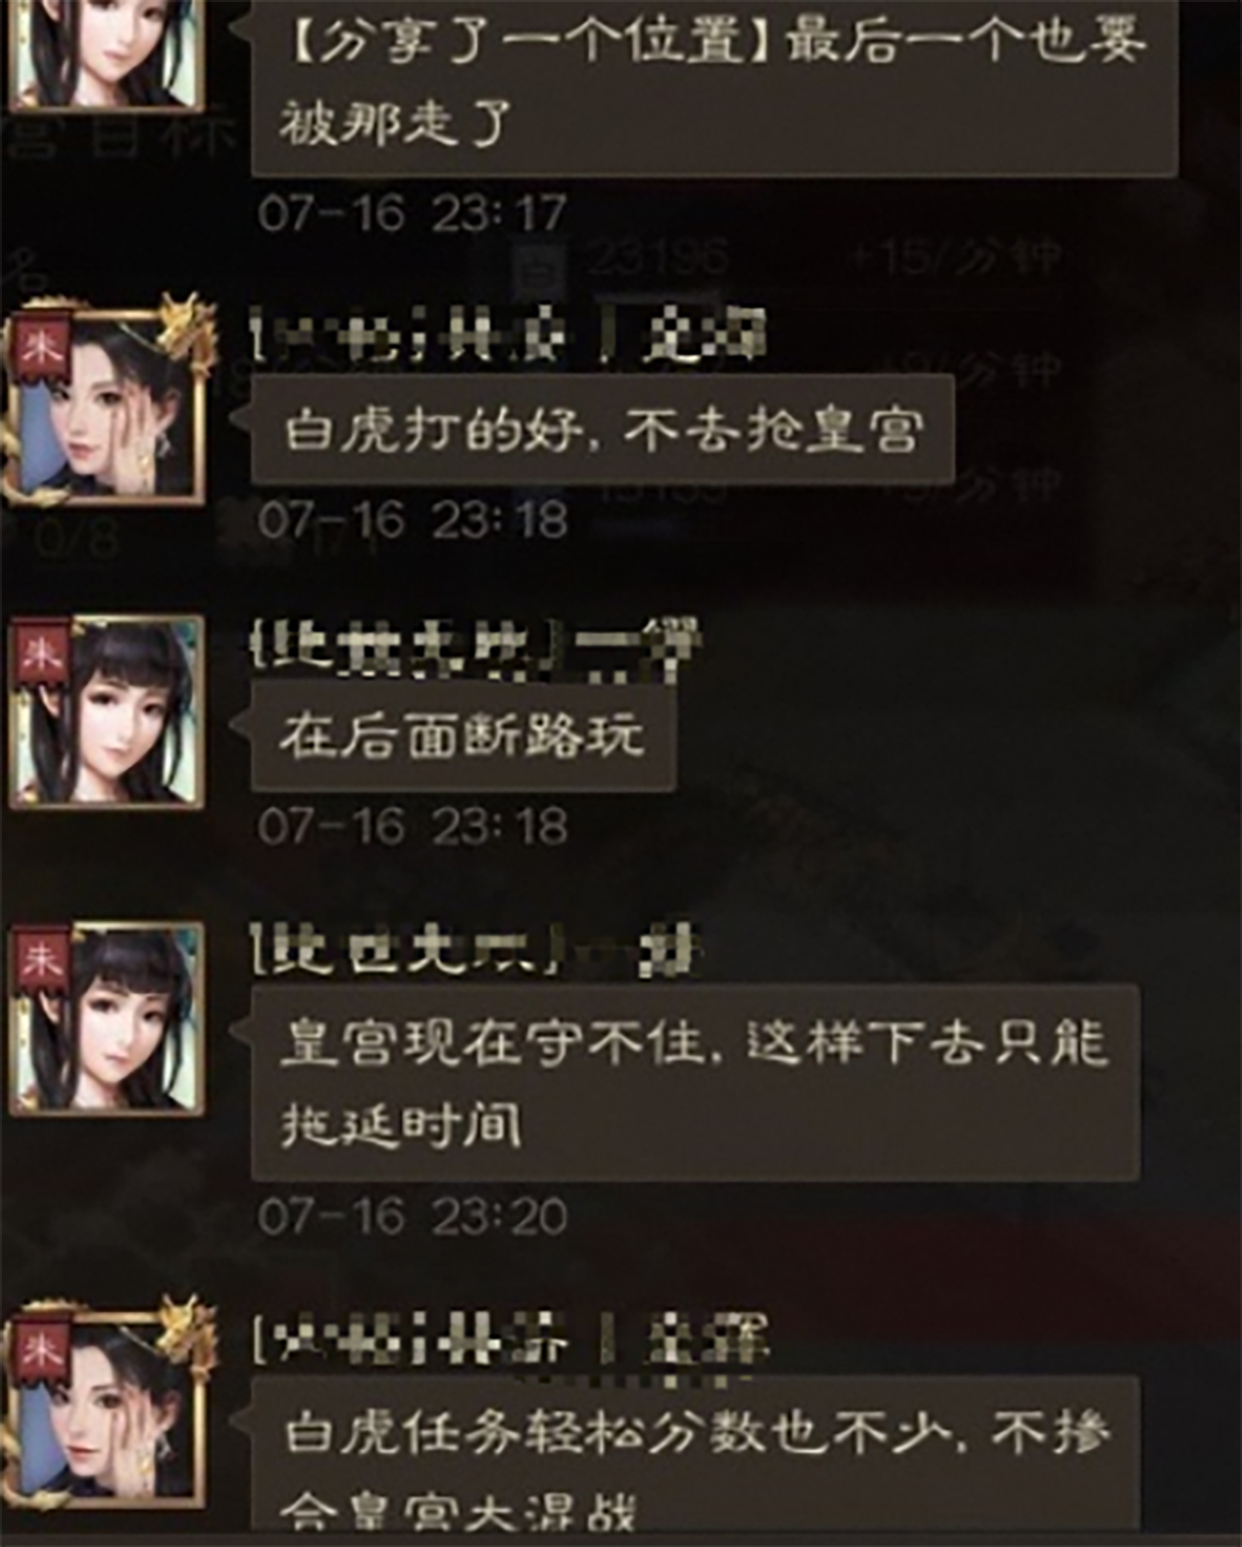Tap the blurred username above 白虎打的好
The width and height of the screenshot is (1242, 1547).
click(507, 335)
